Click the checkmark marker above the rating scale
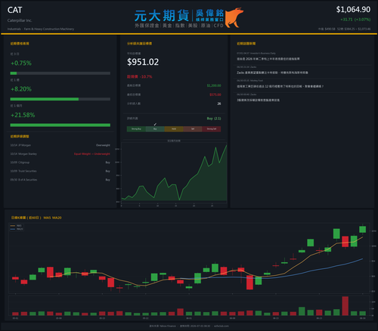This screenshot has width=378, height=331. pyautogui.click(x=155, y=124)
